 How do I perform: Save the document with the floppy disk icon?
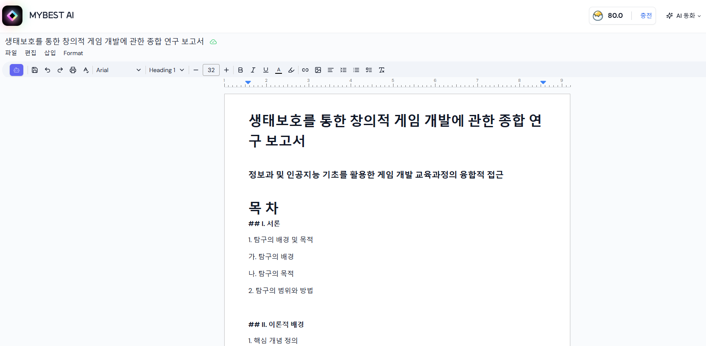(35, 70)
